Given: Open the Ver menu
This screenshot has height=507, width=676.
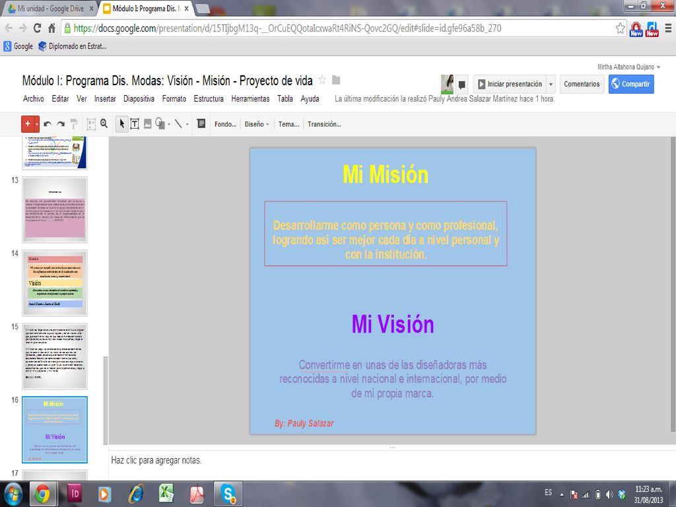Looking at the screenshot, I should pyautogui.click(x=81, y=99).
